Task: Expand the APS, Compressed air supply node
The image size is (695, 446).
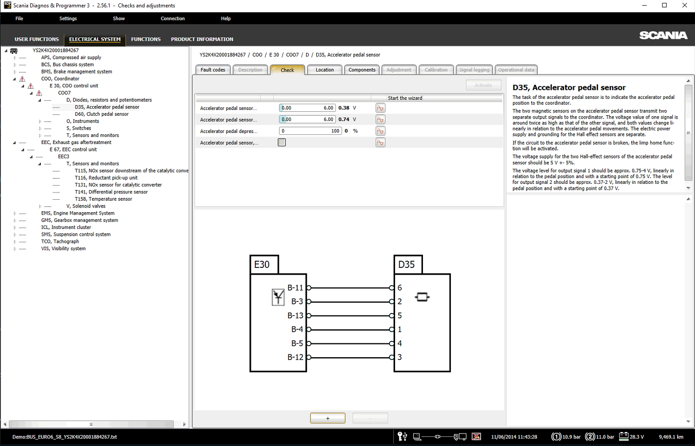Action: point(15,58)
